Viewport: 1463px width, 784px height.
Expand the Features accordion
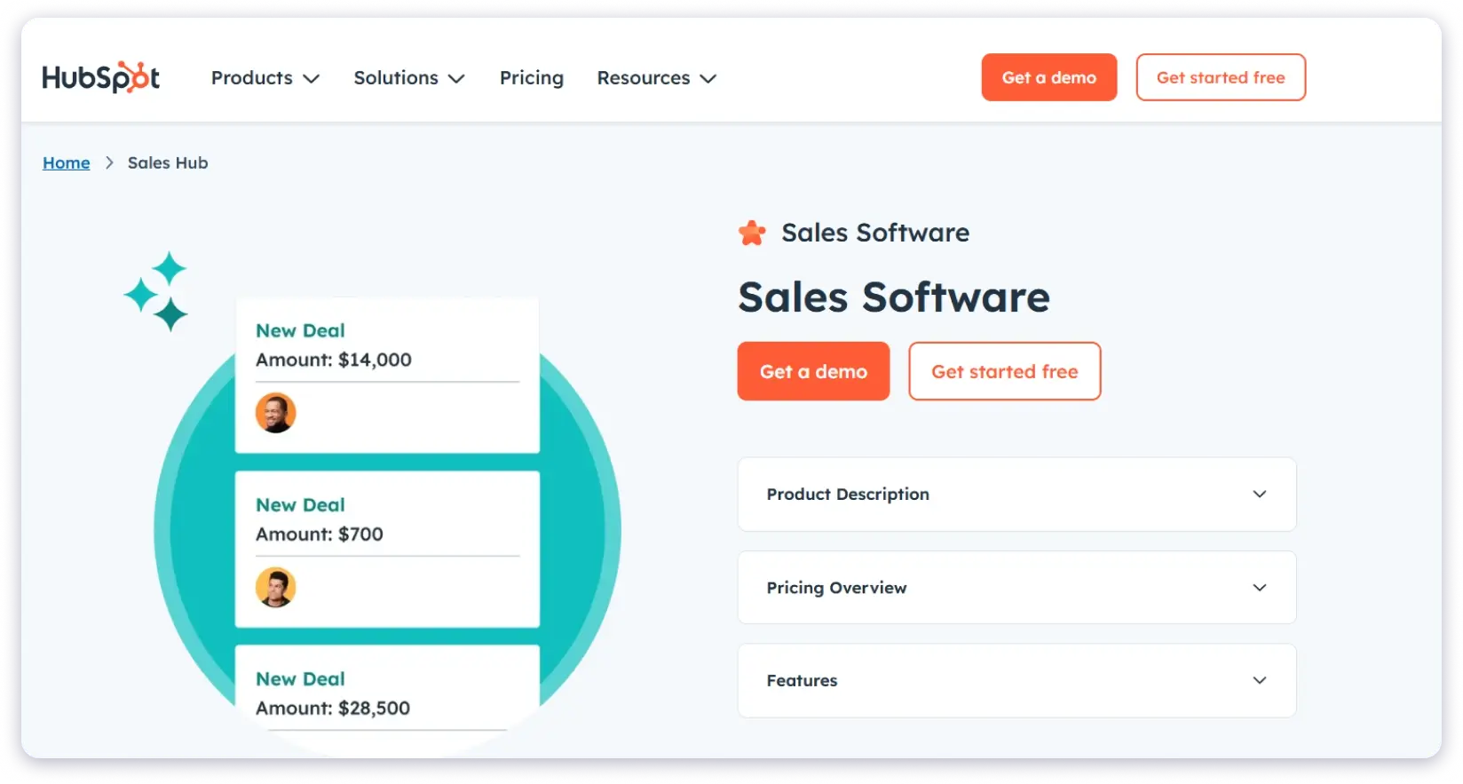[x=1016, y=680]
